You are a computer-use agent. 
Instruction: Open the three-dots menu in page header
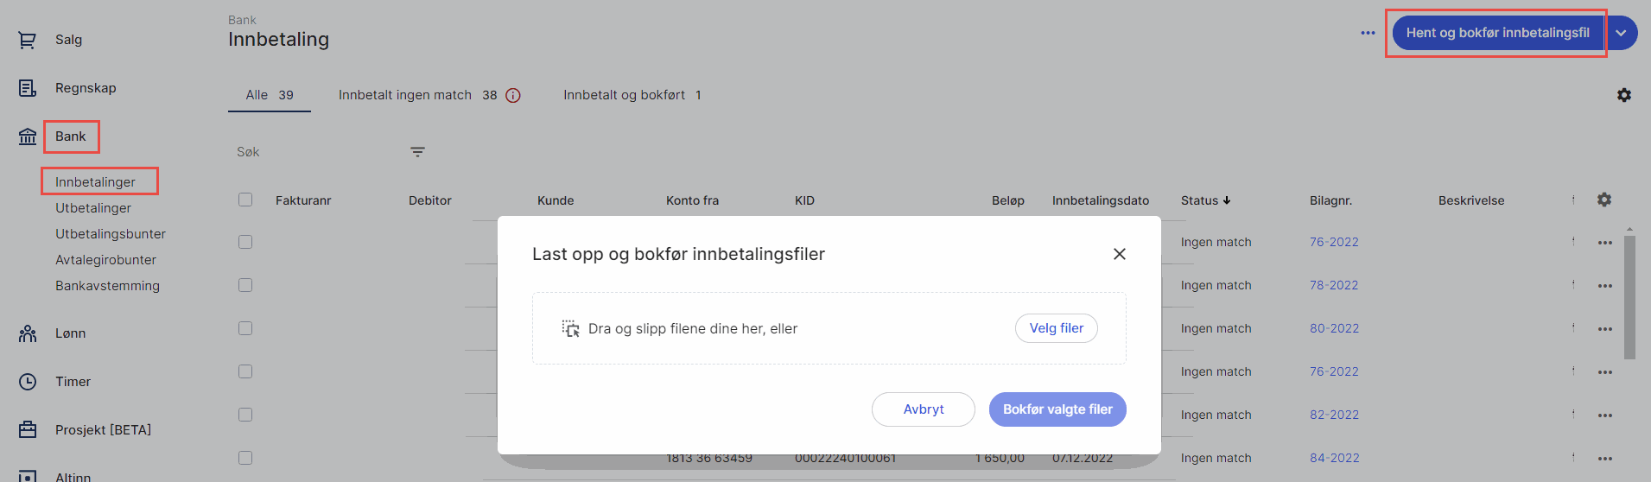1368,33
